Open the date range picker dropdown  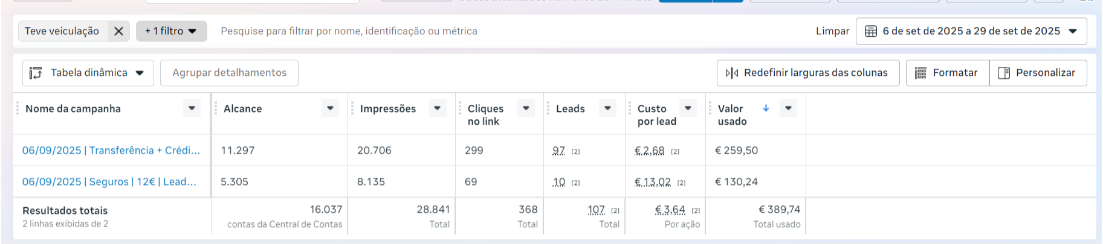(x=1073, y=31)
